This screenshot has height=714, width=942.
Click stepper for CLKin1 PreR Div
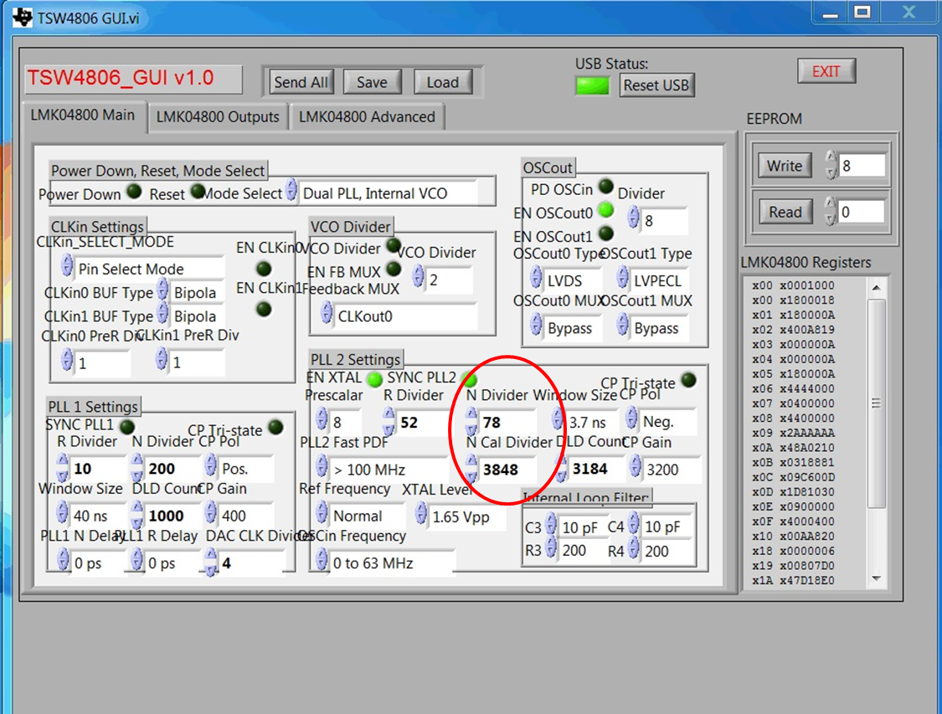coord(161,360)
